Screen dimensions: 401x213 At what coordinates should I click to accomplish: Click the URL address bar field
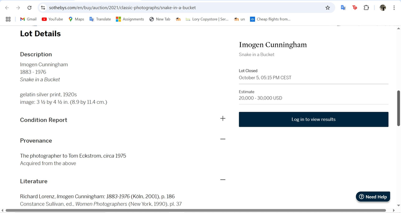(177, 8)
